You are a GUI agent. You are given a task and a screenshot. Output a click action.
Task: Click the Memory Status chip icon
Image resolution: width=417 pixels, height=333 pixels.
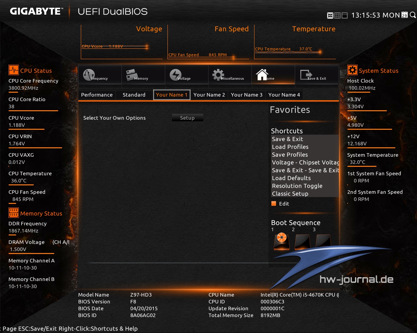pos(13,213)
